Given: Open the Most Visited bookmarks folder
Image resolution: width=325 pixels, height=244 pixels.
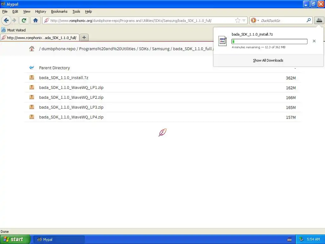Looking at the screenshot, I should (13, 30).
